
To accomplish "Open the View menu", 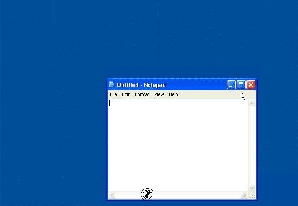I will (x=159, y=94).
